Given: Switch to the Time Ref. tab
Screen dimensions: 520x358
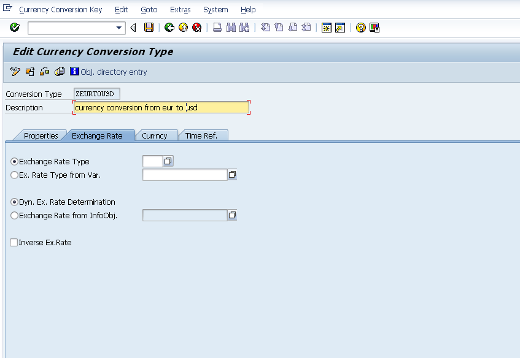Looking at the screenshot, I should (201, 135).
